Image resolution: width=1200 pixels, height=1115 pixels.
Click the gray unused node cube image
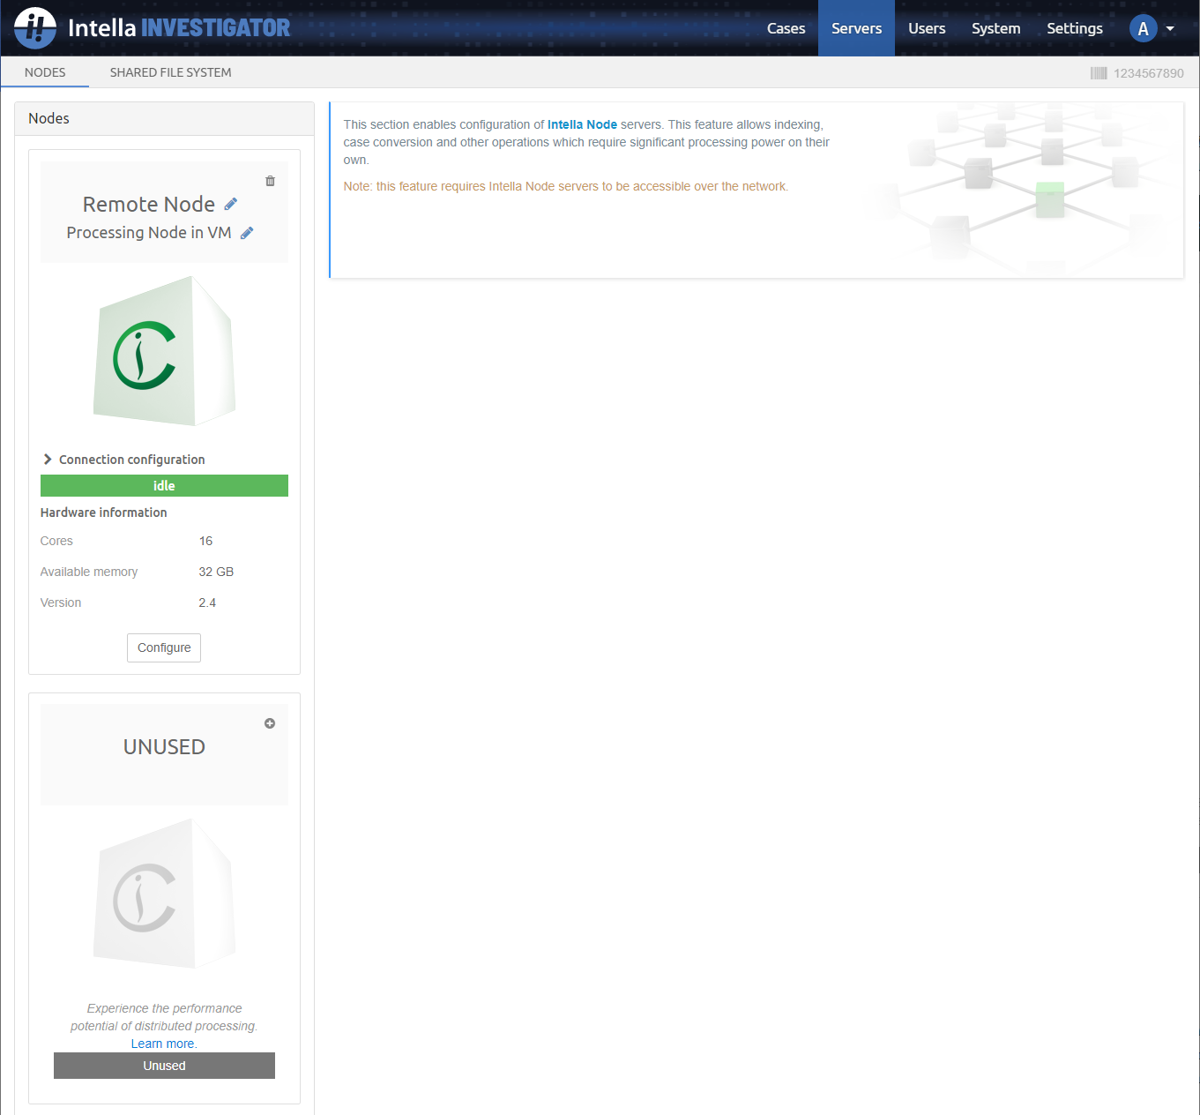pyautogui.click(x=164, y=894)
